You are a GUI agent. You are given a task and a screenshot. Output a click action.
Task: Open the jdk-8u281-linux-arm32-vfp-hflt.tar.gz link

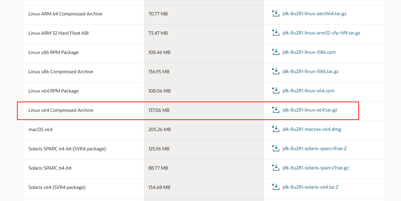pyautogui.click(x=321, y=33)
